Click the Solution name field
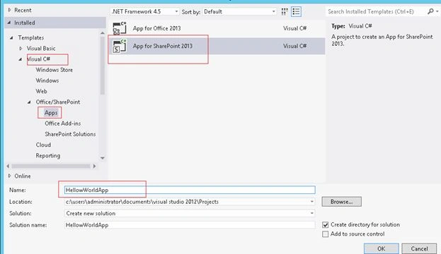This screenshot has width=441, height=254. click(190, 225)
